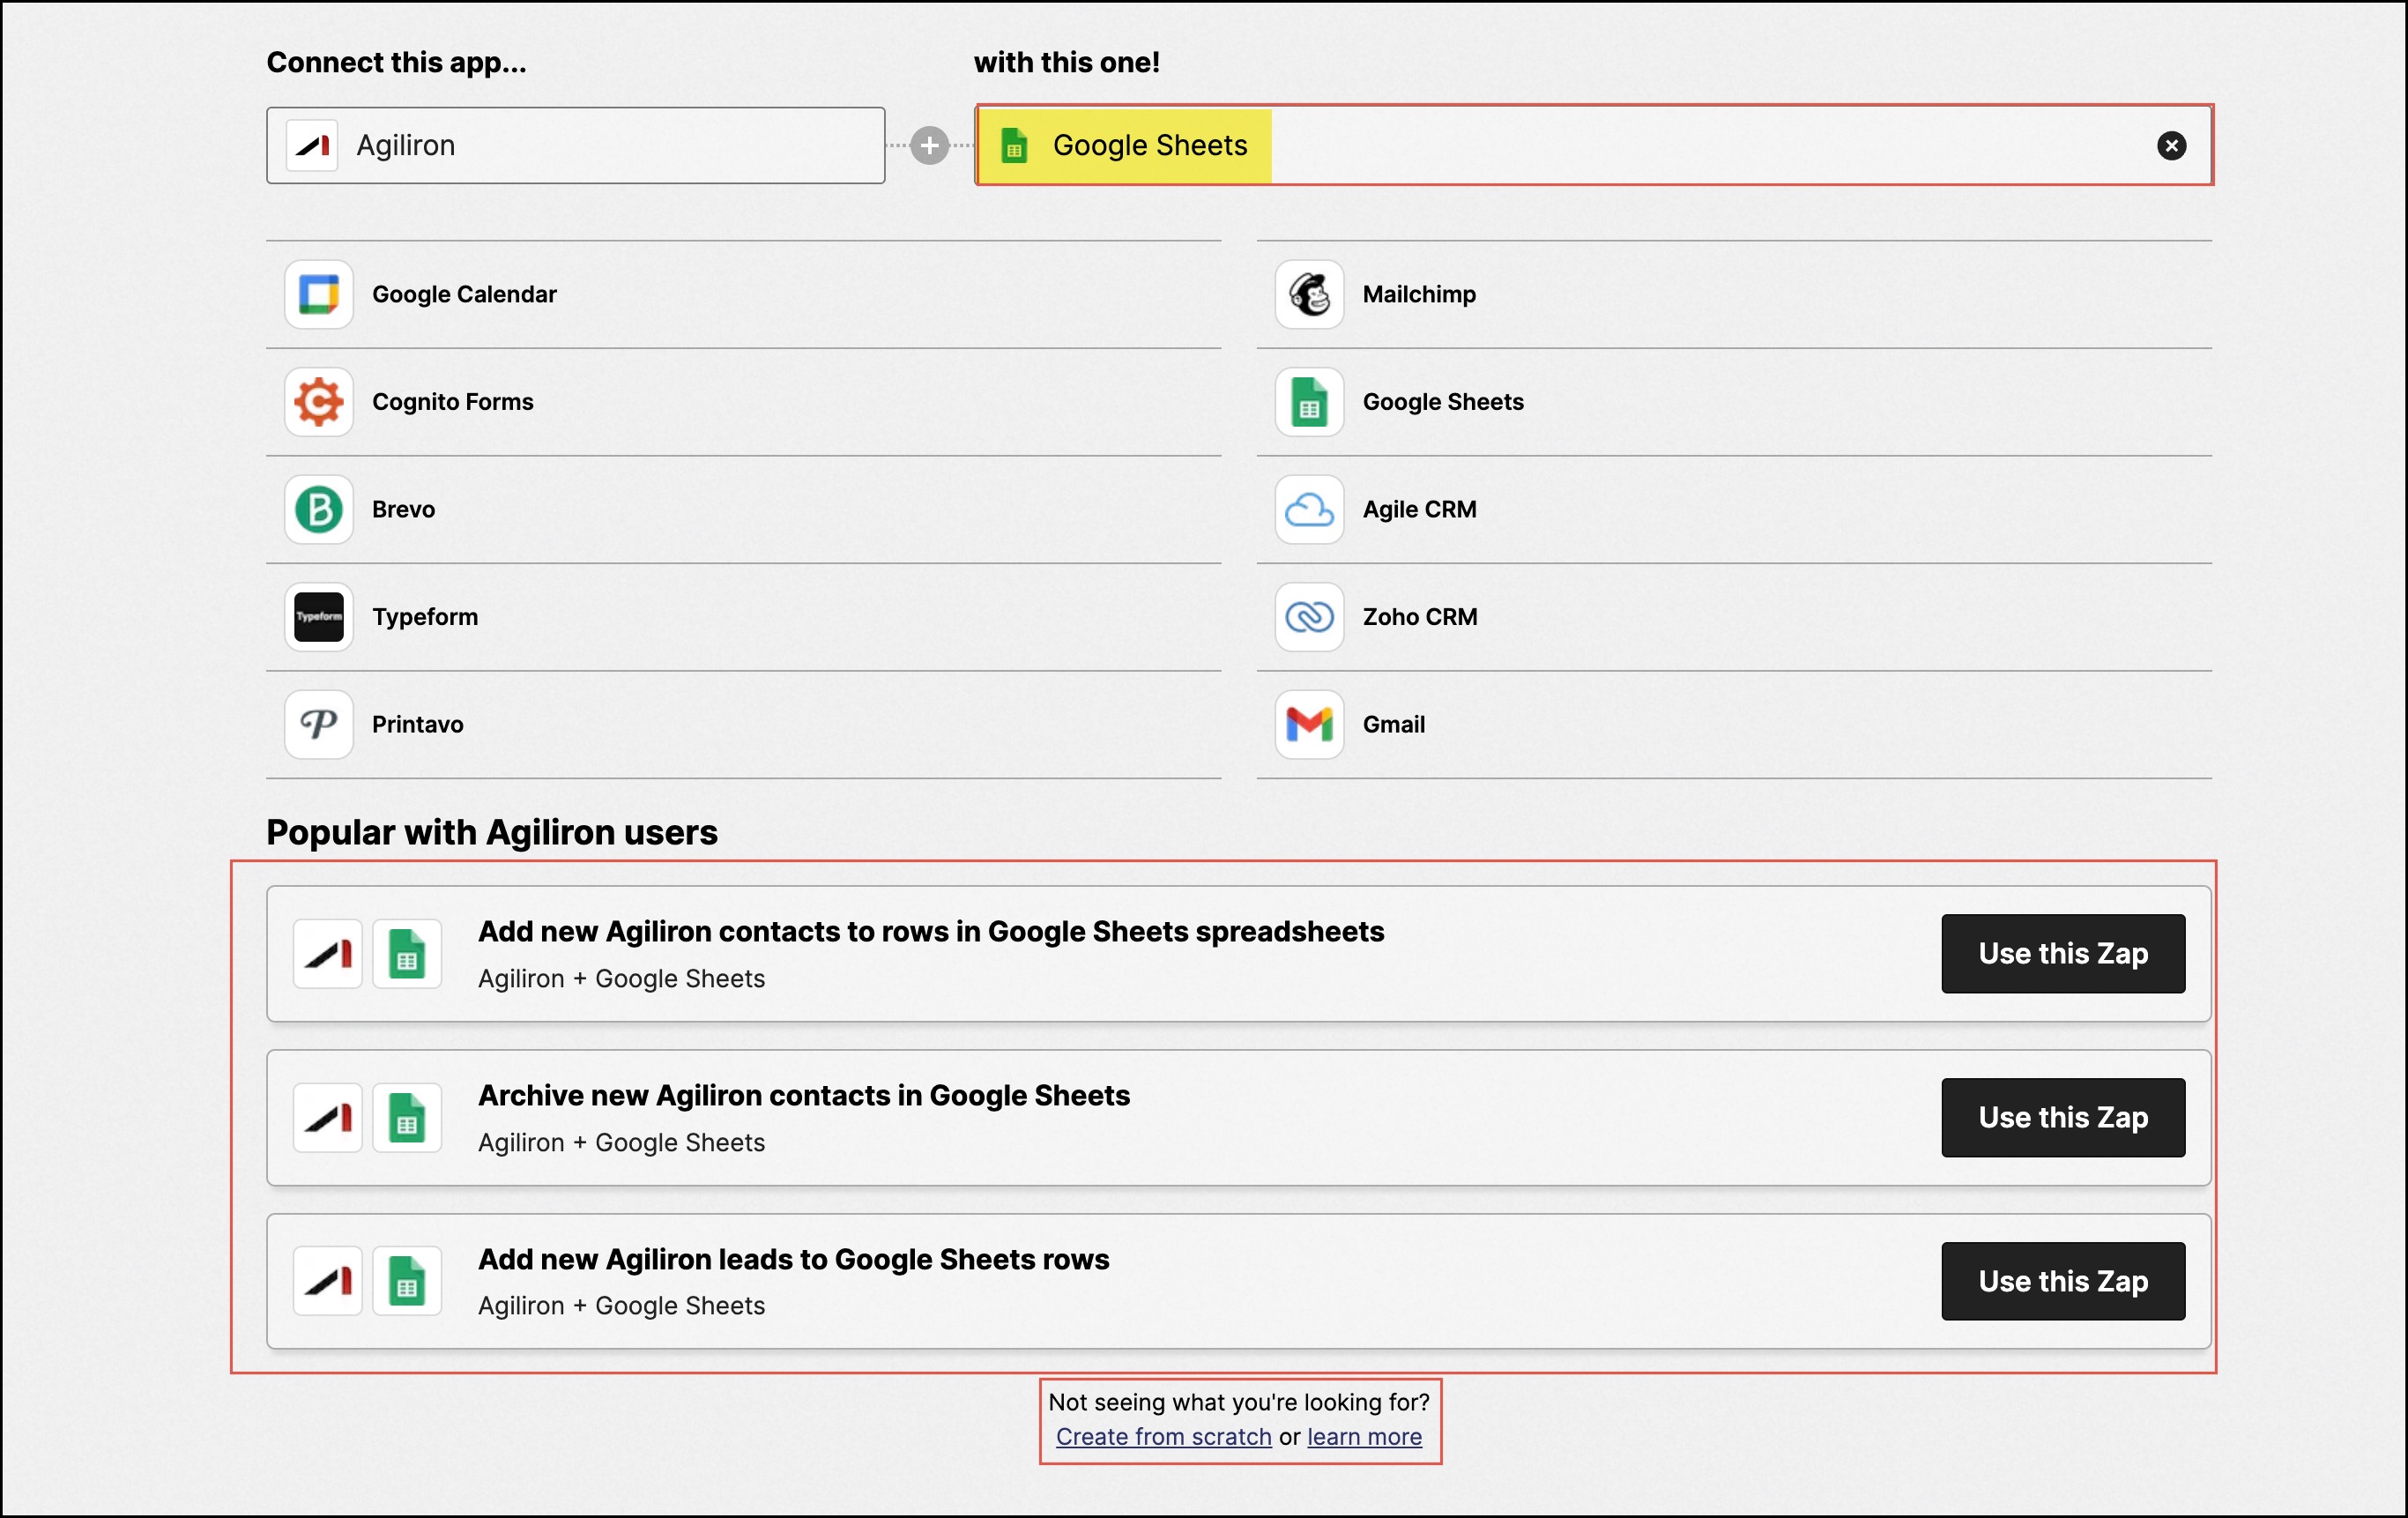This screenshot has height=1518, width=2408.
Task: Use Zap for adding contacts to rows
Action: pyautogui.click(x=2062, y=953)
